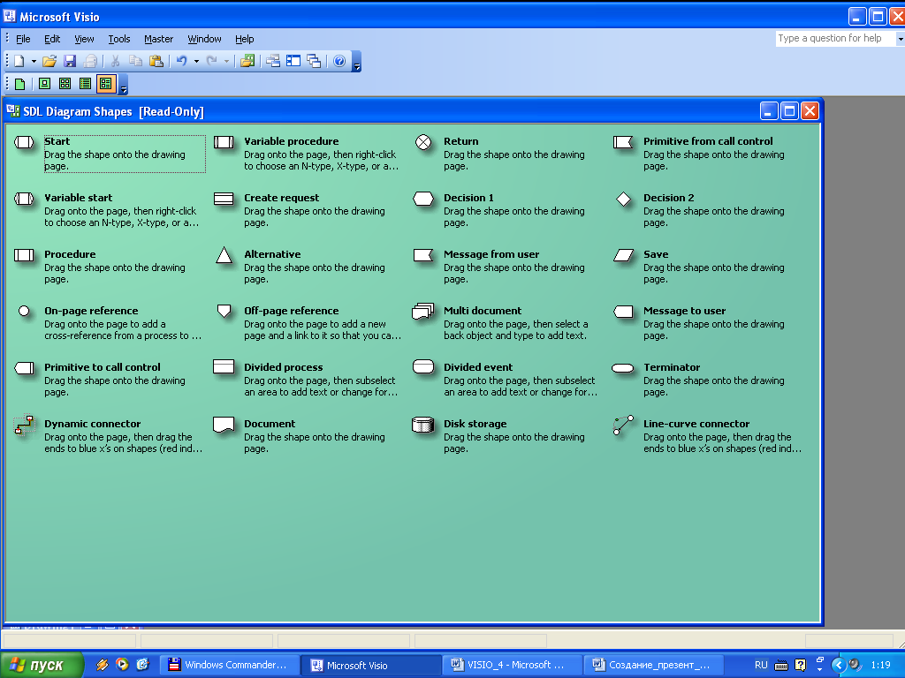Open Standard toolbar options arrow
Screen dimensions: 905x678
(x=357, y=63)
